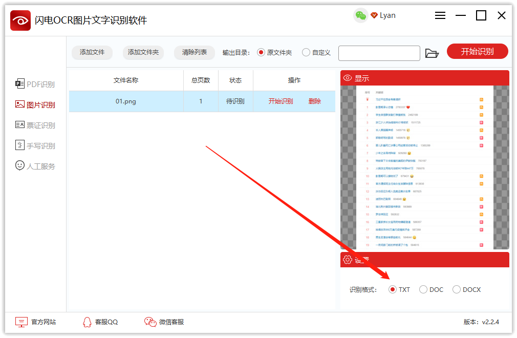Click the 添加文件 button

(92, 52)
